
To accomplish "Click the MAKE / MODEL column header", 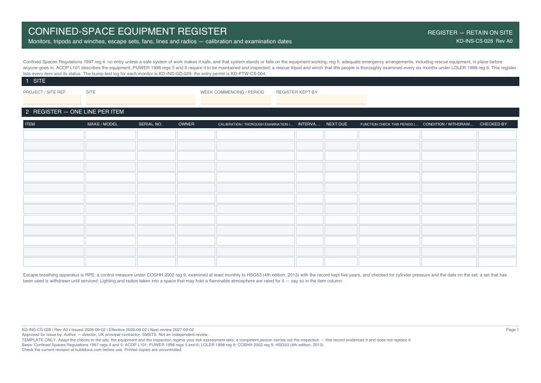I will [x=102, y=124].
